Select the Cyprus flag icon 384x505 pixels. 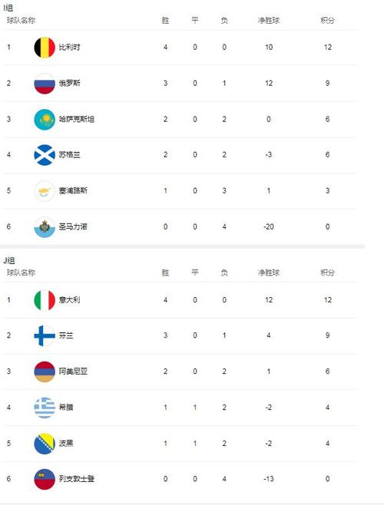45,191
